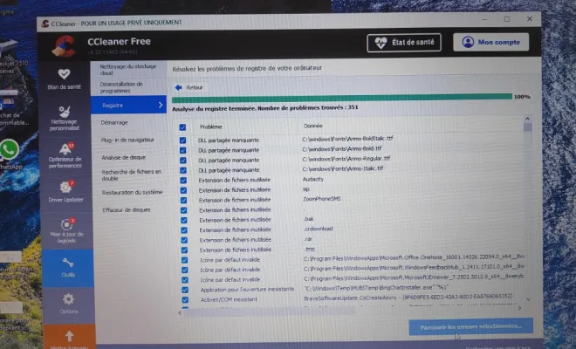Click the vertical scrollbar thumb
This screenshot has height=349, width=576.
tap(527, 127)
